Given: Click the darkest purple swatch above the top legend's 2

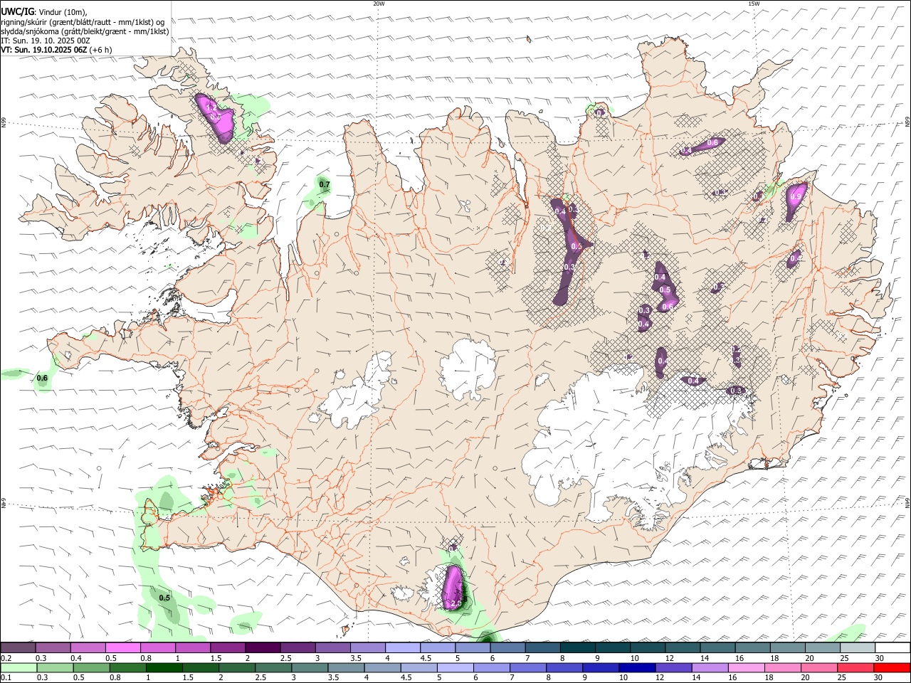Looking at the screenshot, I should tap(263, 648).
